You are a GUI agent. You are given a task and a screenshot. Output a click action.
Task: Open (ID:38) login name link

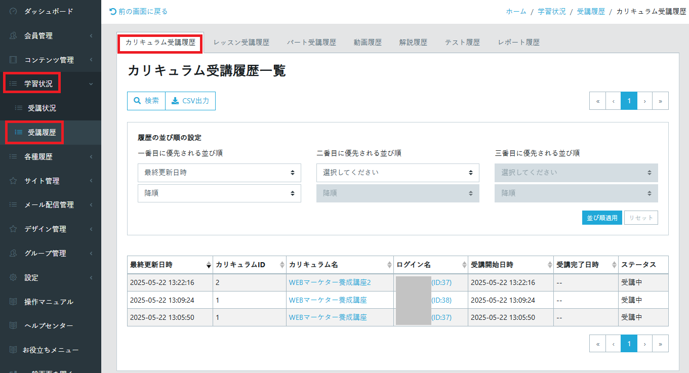(x=441, y=300)
